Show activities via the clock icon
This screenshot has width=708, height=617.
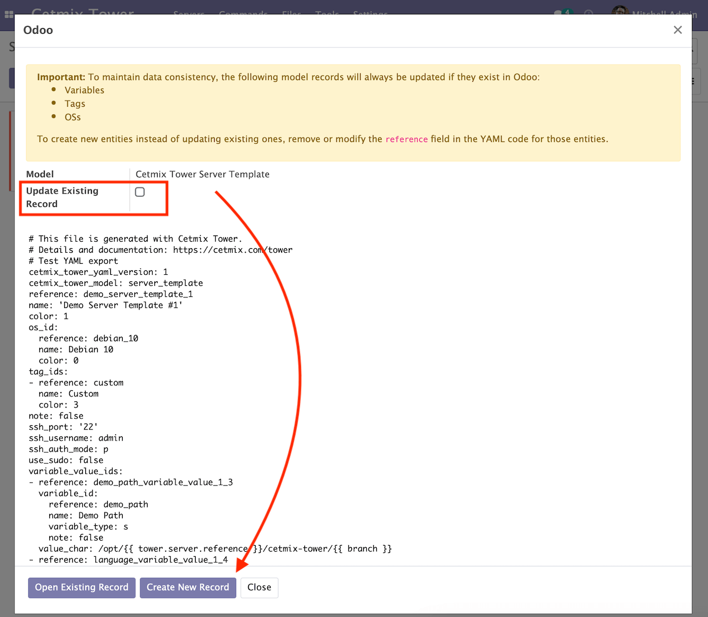tap(589, 12)
